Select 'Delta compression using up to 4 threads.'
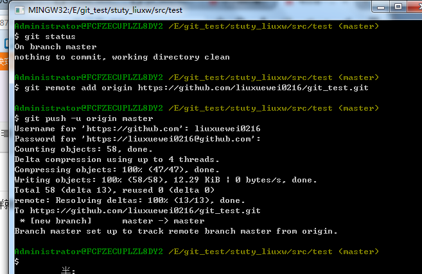The height and width of the screenshot is (274, 422). click(x=117, y=159)
